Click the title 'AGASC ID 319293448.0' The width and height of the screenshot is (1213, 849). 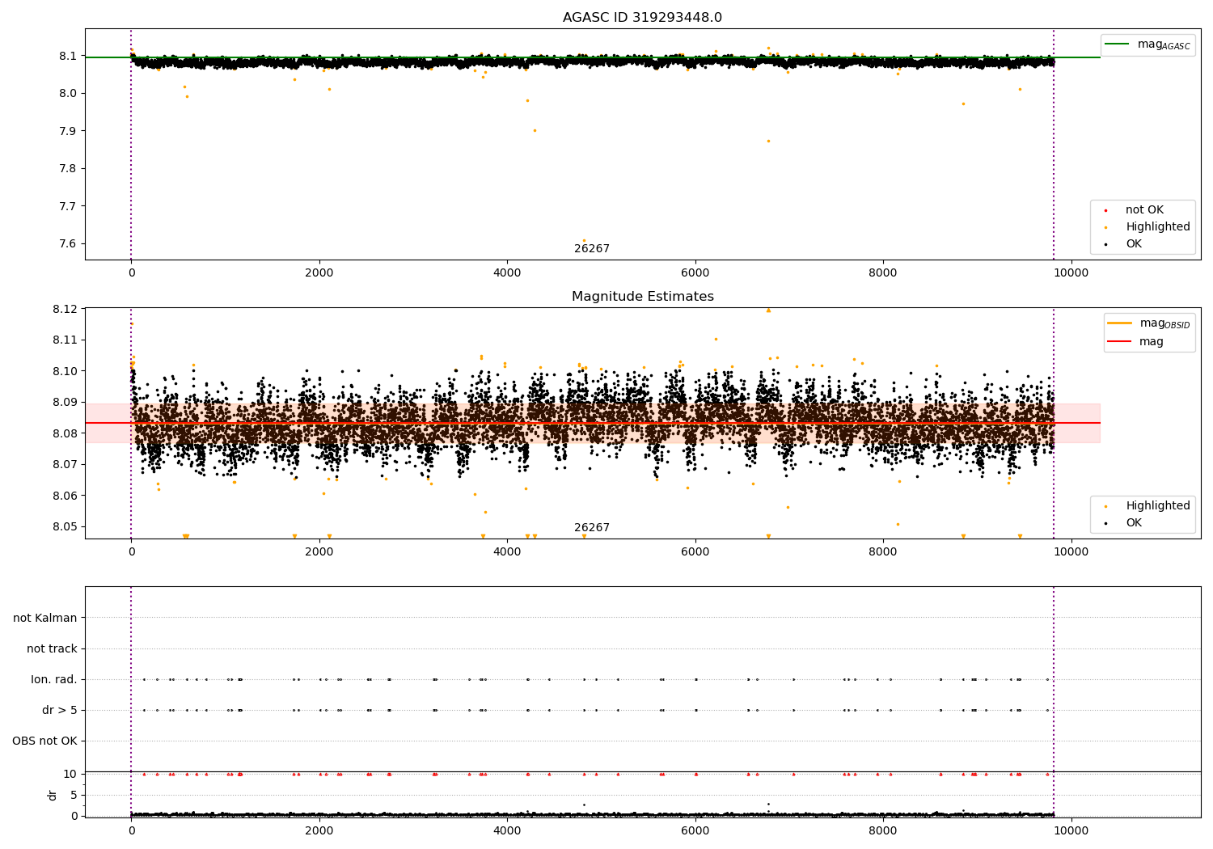[x=643, y=18]
